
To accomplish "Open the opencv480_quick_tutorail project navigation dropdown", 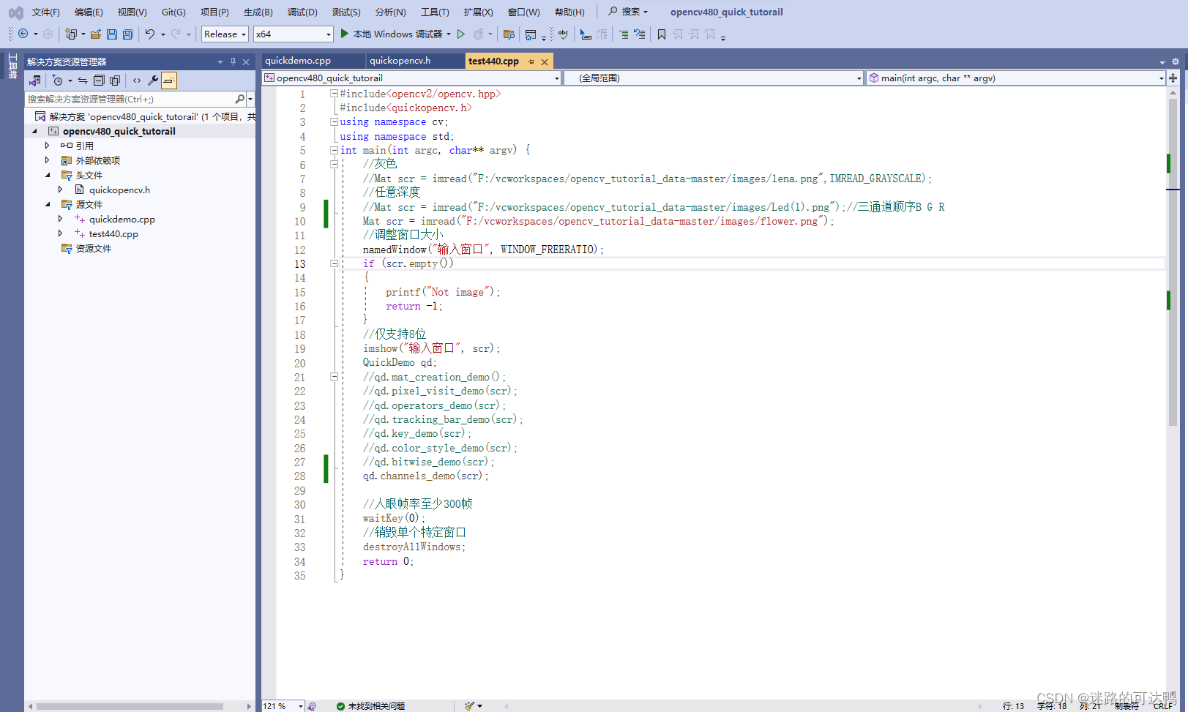I will click(x=412, y=78).
